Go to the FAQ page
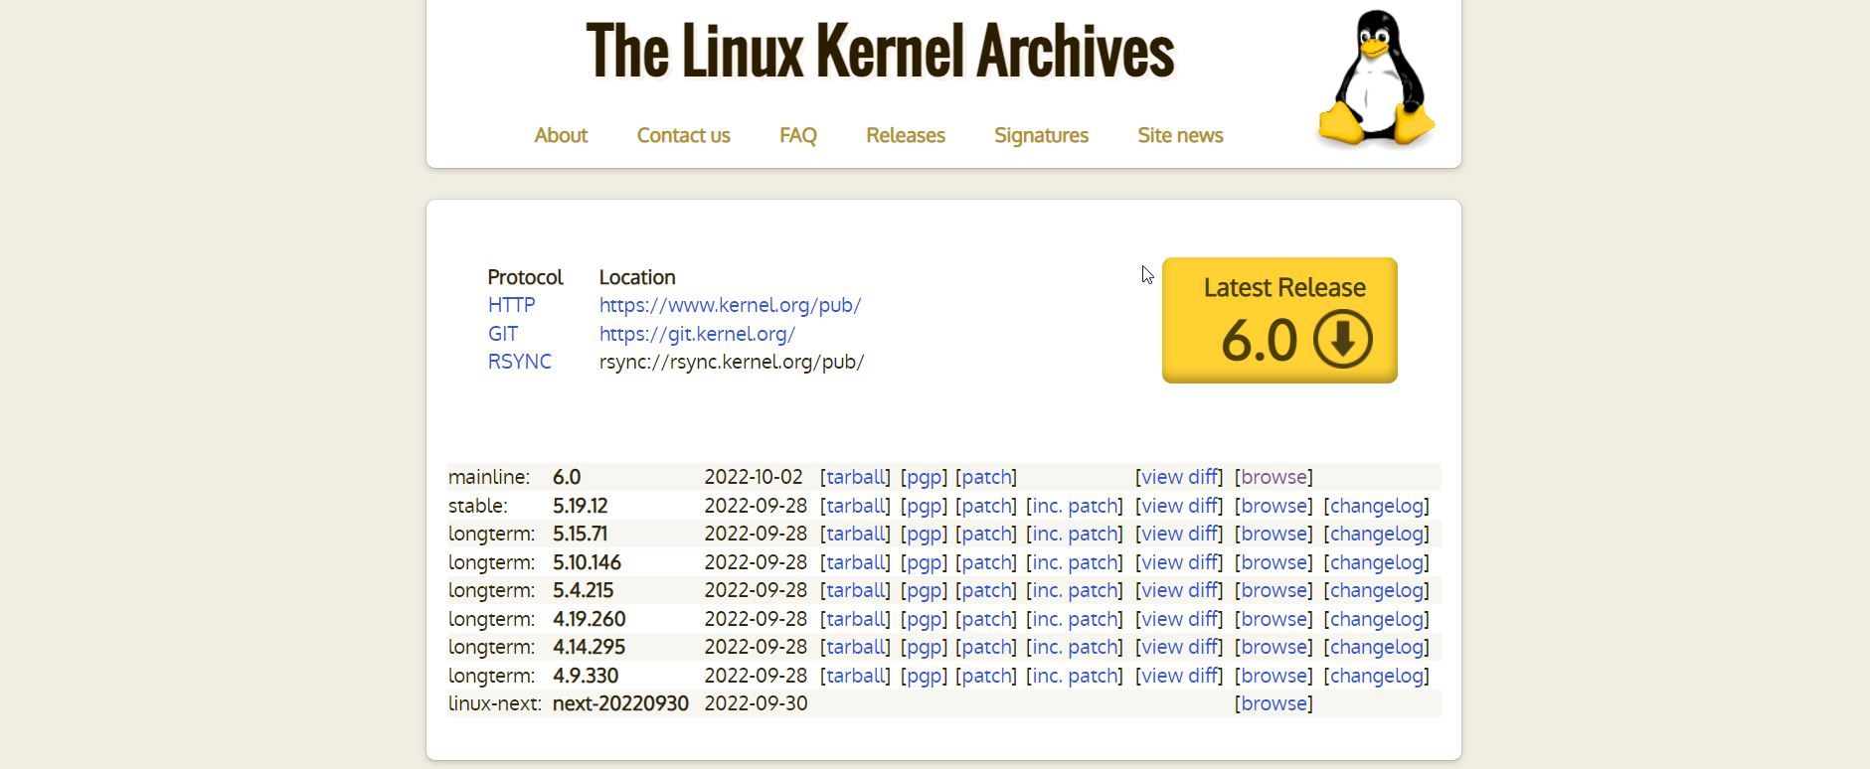 click(x=797, y=135)
